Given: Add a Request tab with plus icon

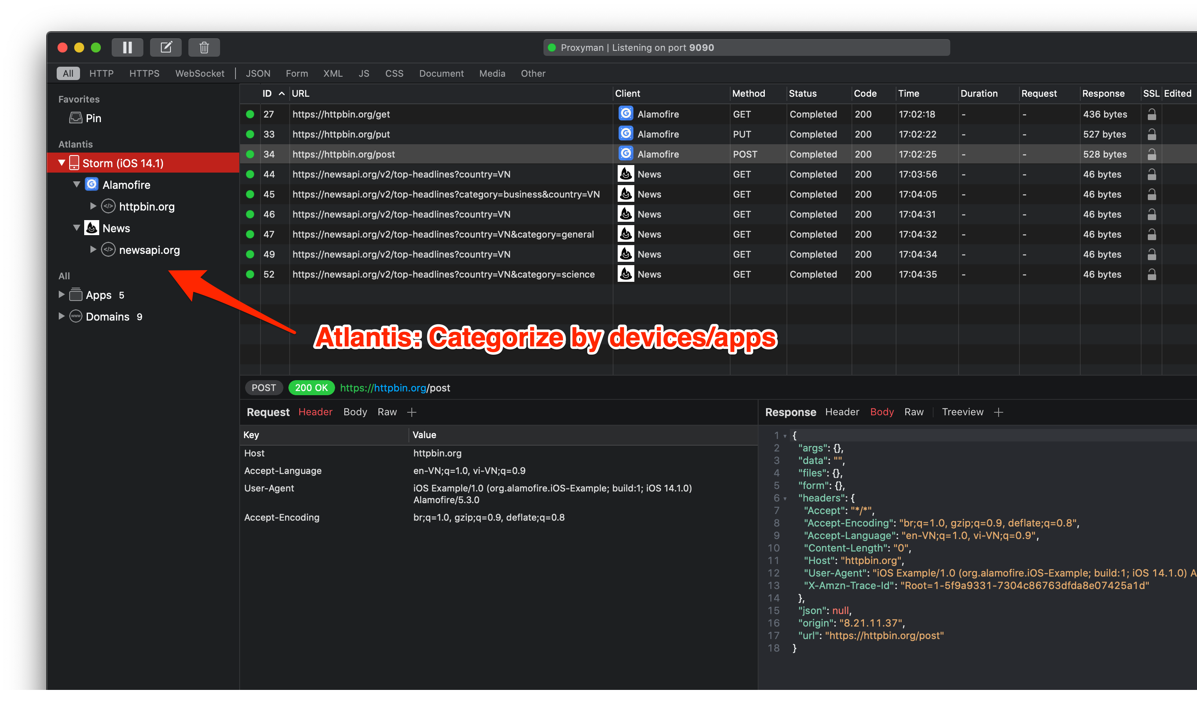Looking at the screenshot, I should click(x=412, y=412).
